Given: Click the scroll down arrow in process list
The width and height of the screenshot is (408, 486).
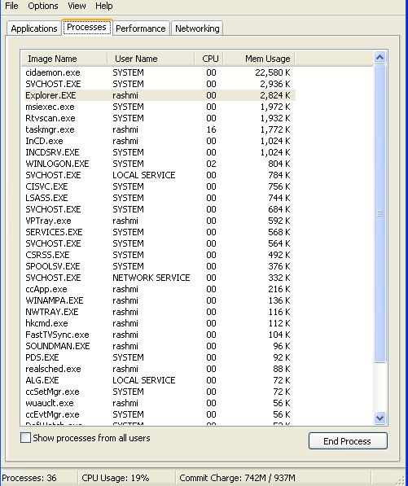Looking at the screenshot, I should pyautogui.click(x=379, y=418).
